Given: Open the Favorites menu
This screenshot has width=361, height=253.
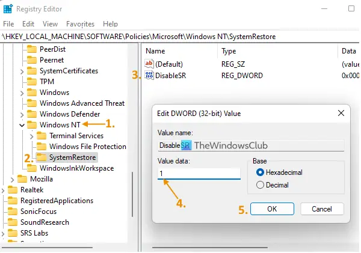Looking at the screenshot, I should coord(80,24).
